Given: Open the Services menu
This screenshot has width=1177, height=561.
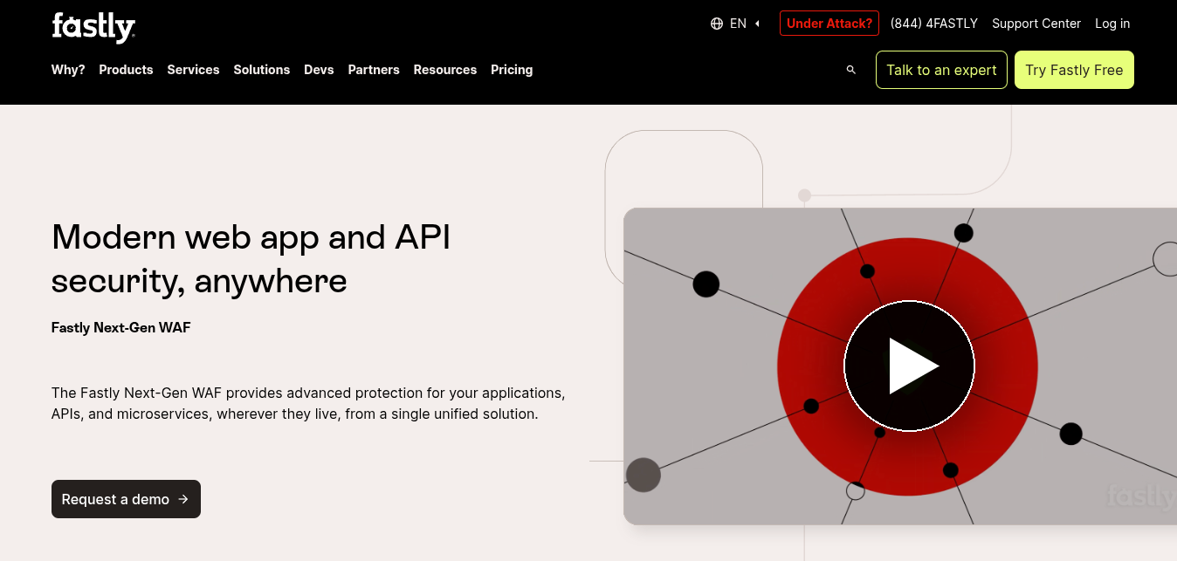Looking at the screenshot, I should [193, 70].
